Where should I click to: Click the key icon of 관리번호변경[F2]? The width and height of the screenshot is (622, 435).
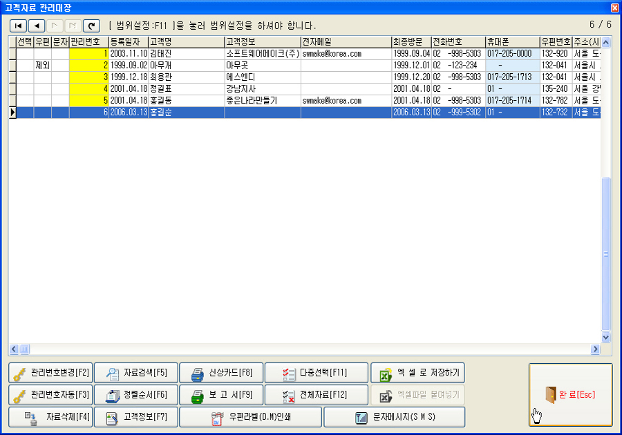point(19,374)
